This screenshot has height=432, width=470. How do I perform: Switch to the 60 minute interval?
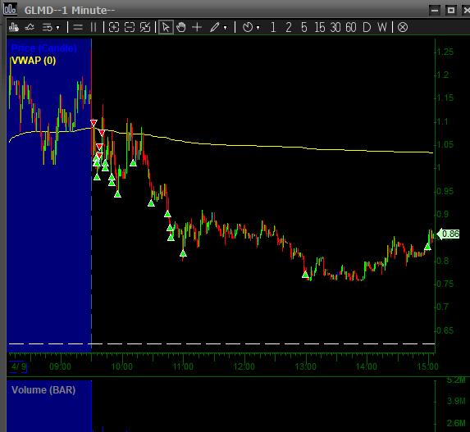351,28
